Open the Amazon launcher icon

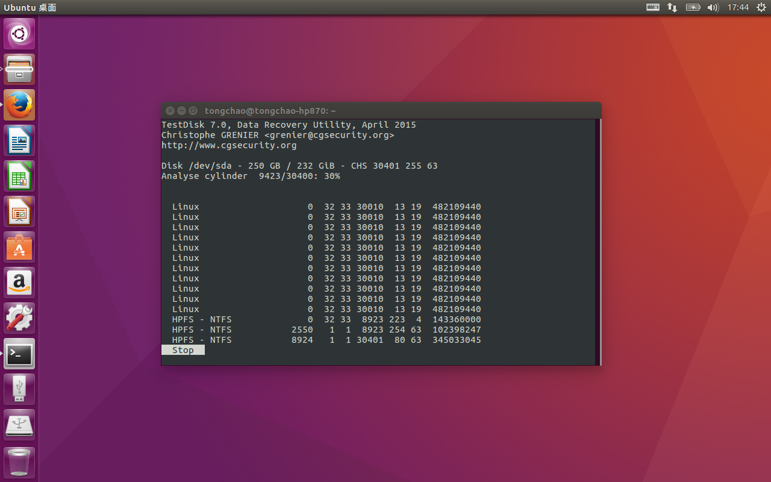click(x=19, y=283)
